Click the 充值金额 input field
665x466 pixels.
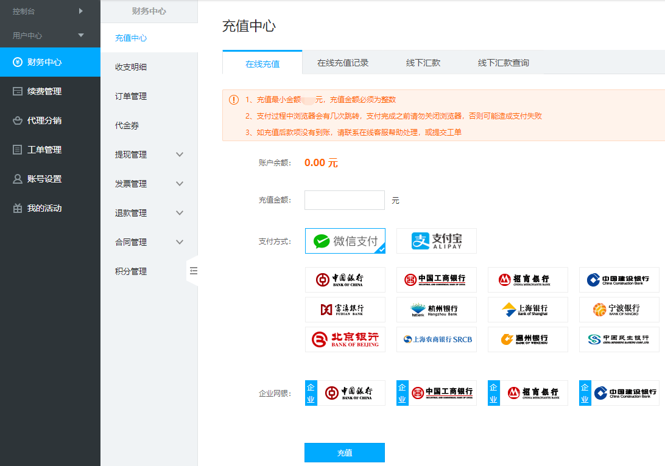(x=345, y=200)
